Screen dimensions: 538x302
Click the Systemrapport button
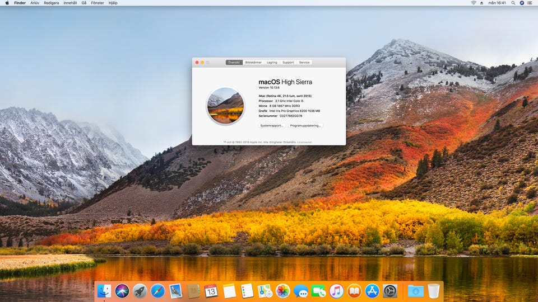272,126
